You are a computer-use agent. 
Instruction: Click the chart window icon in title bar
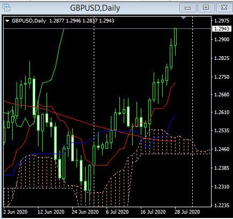pyautogui.click(x=6, y=7)
